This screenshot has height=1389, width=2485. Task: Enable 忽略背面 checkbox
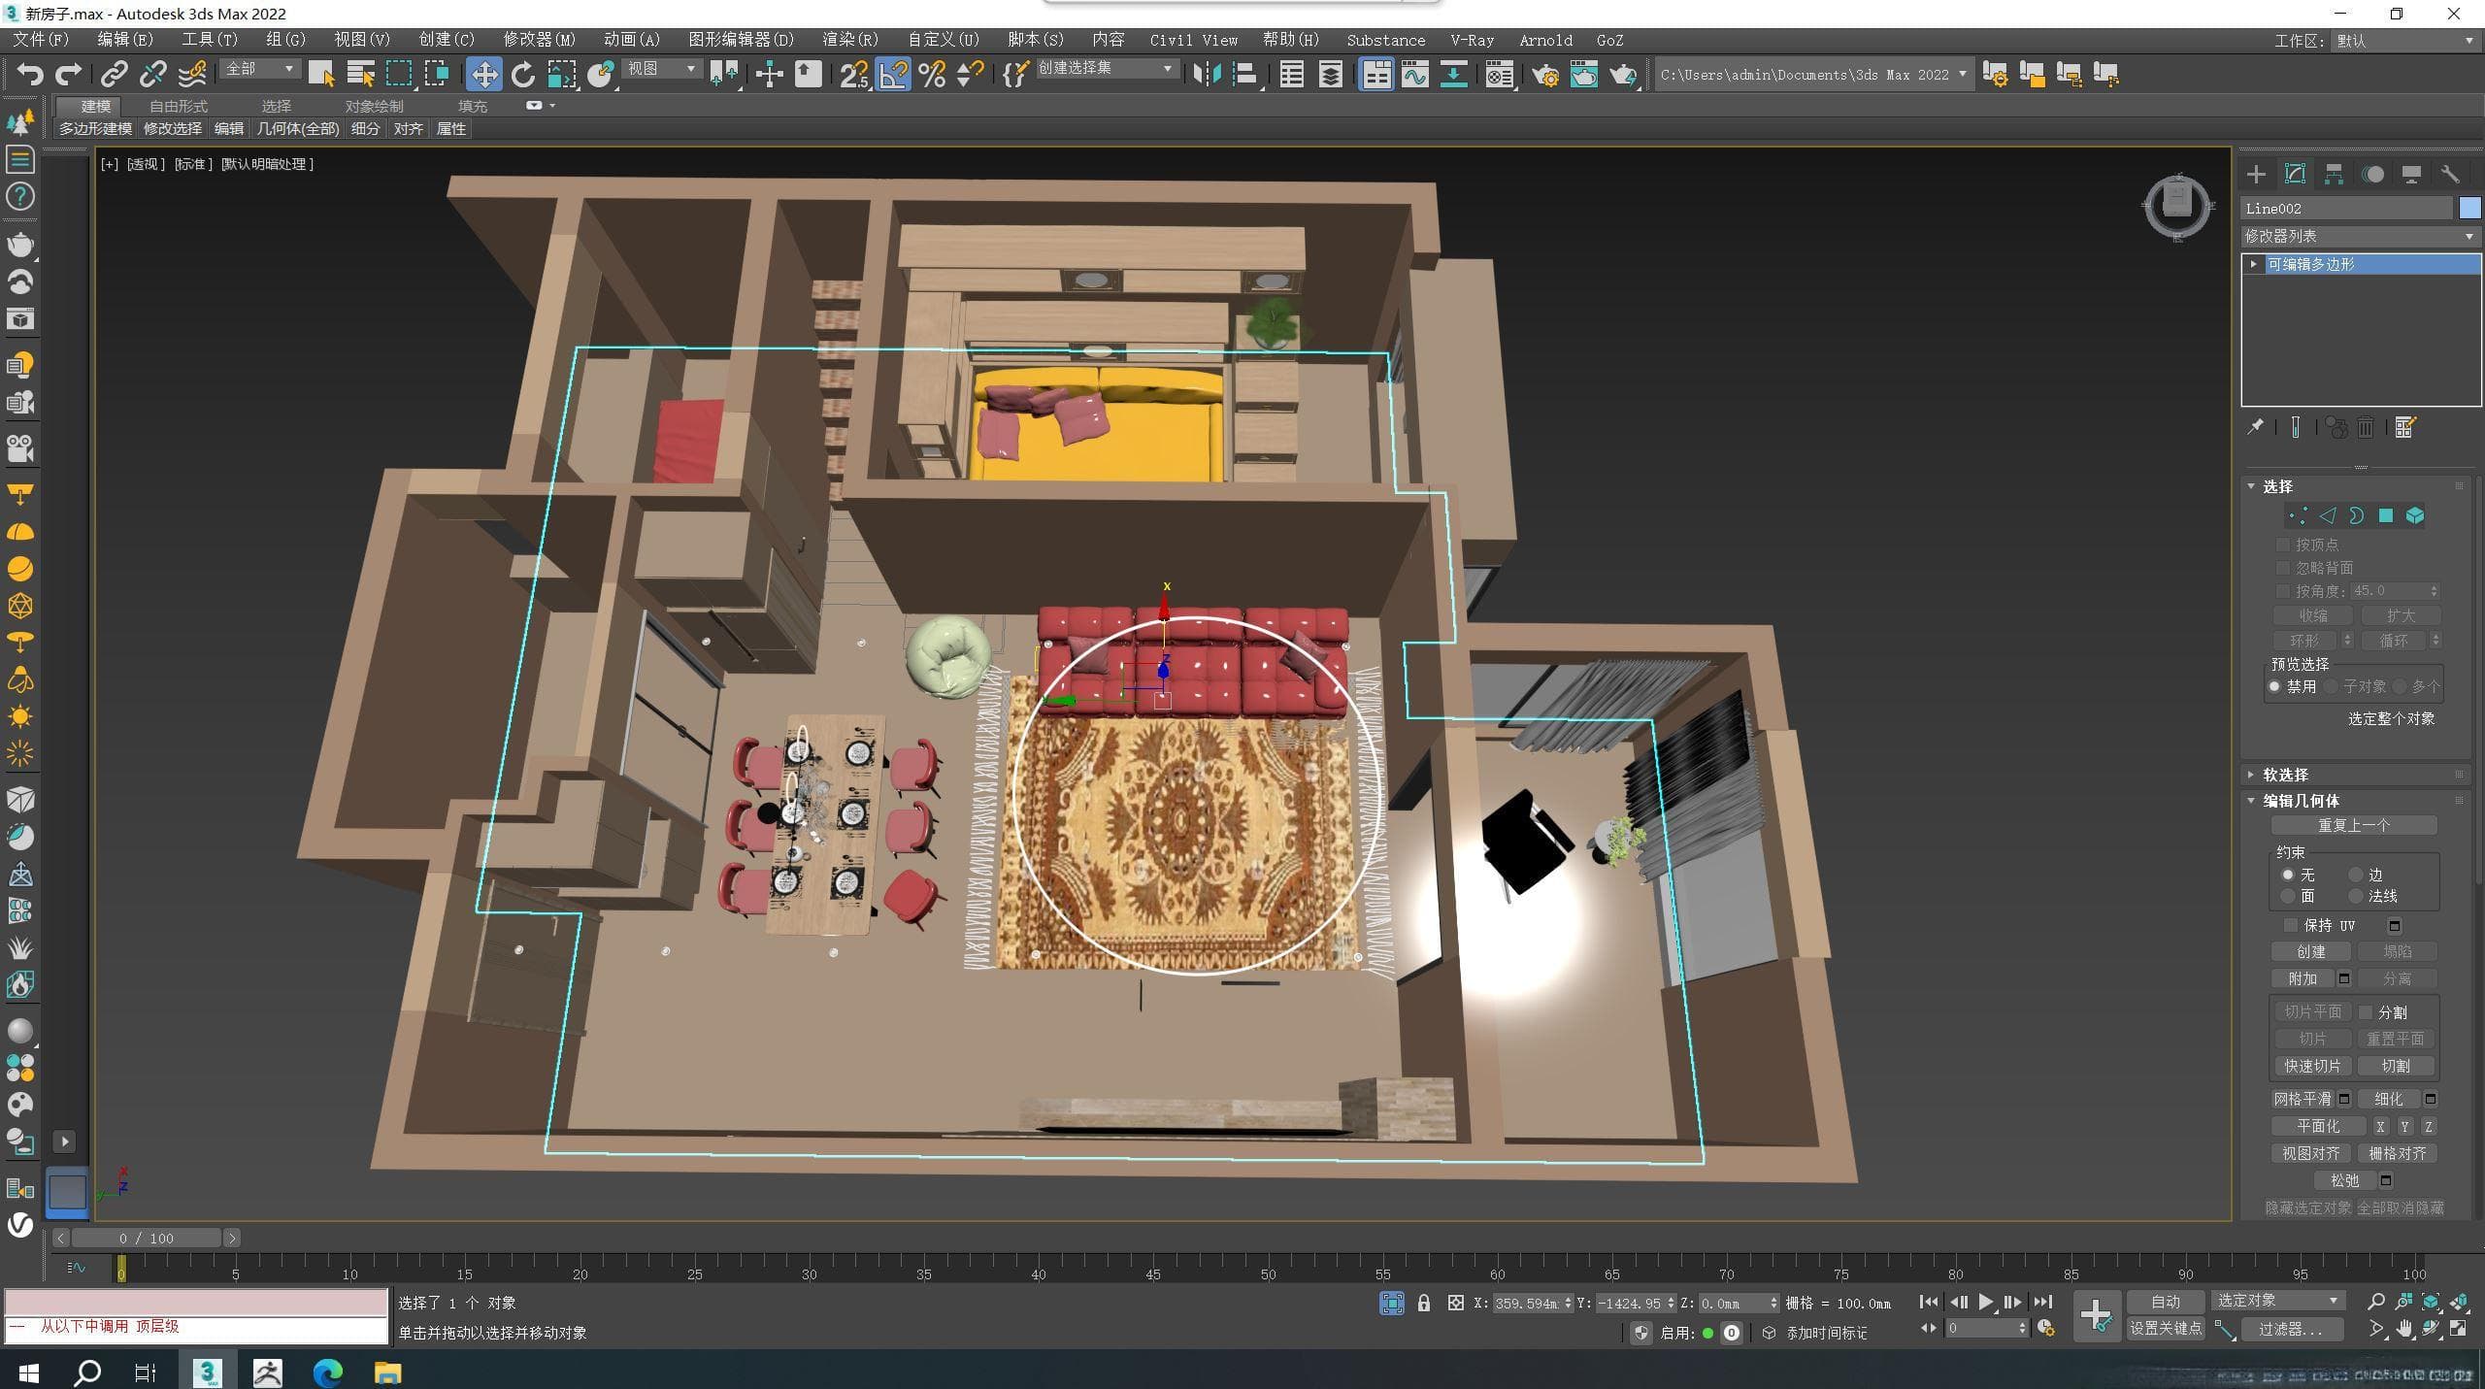(2283, 568)
